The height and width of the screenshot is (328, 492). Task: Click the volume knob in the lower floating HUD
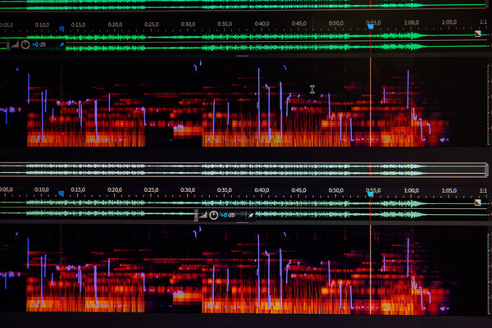pos(213,215)
